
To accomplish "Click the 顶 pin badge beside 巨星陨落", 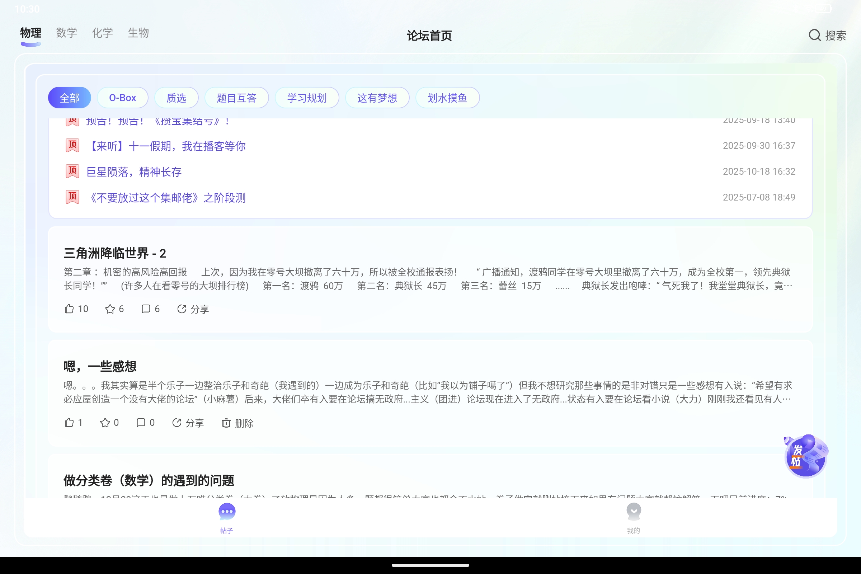I will click(72, 171).
